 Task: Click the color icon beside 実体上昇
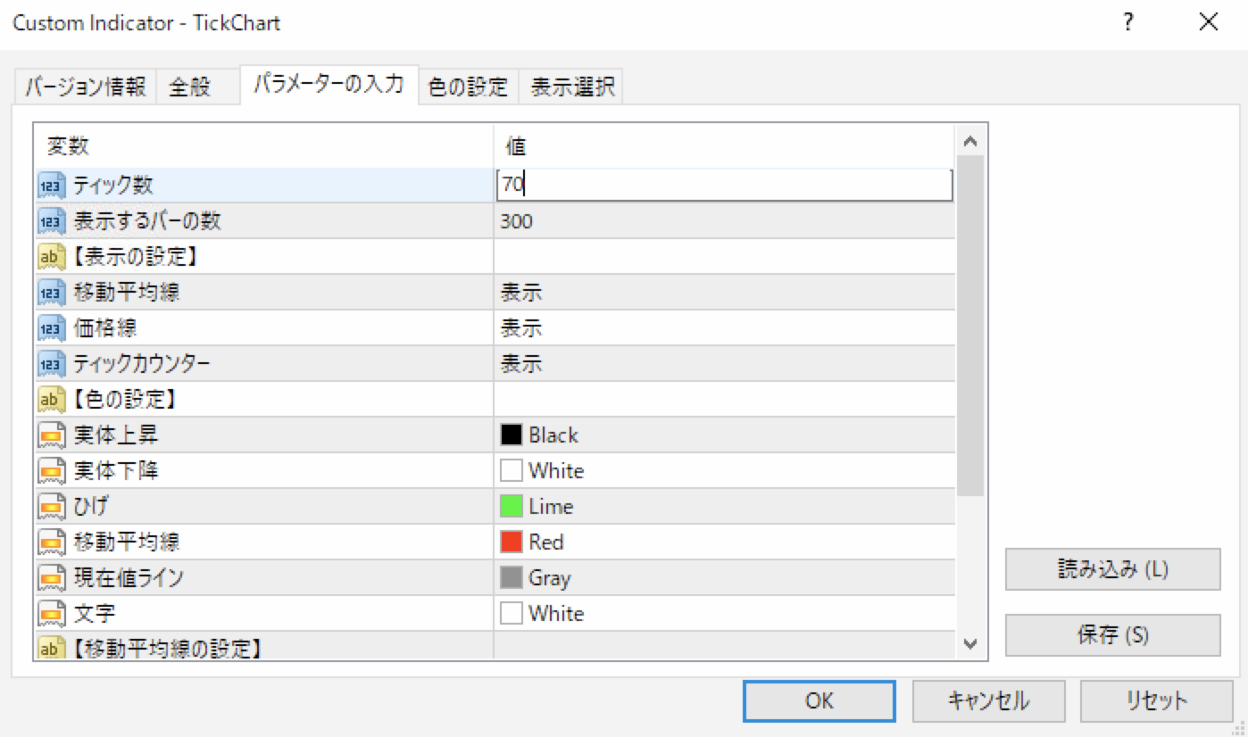[x=52, y=435]
